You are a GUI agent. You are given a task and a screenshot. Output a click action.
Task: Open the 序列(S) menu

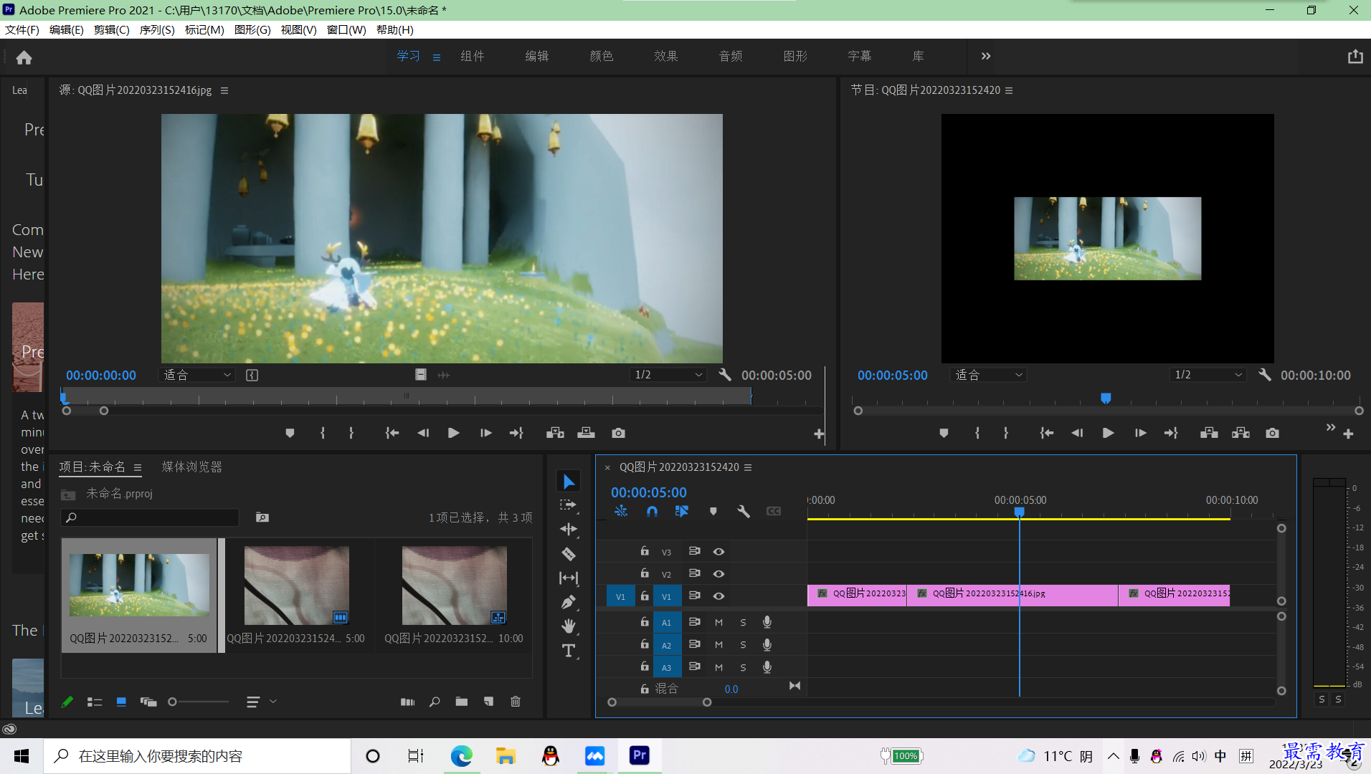157,29
